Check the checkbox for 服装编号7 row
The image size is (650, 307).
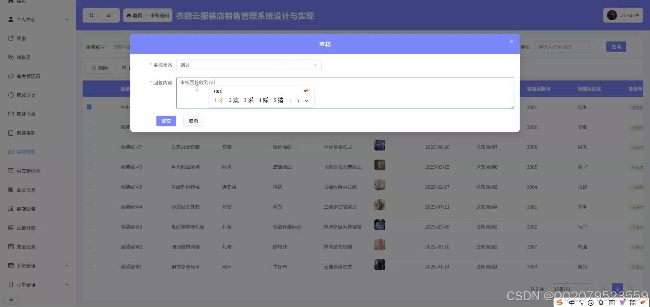[89, 147]
